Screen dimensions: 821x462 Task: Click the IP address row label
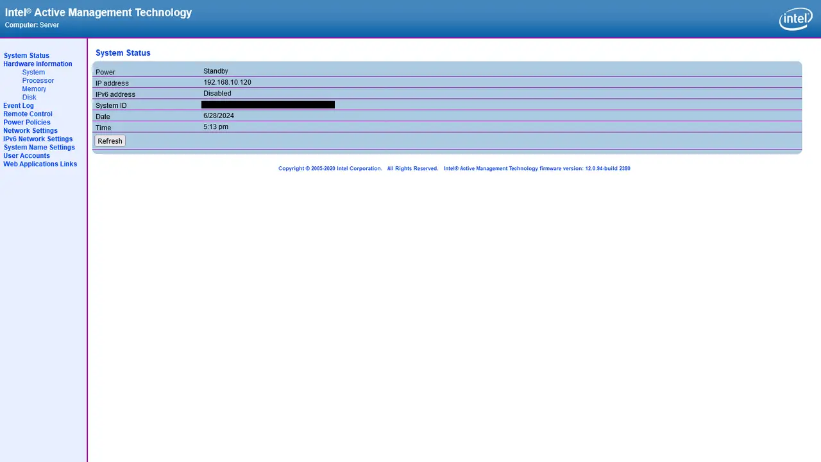tap(112, 83)
